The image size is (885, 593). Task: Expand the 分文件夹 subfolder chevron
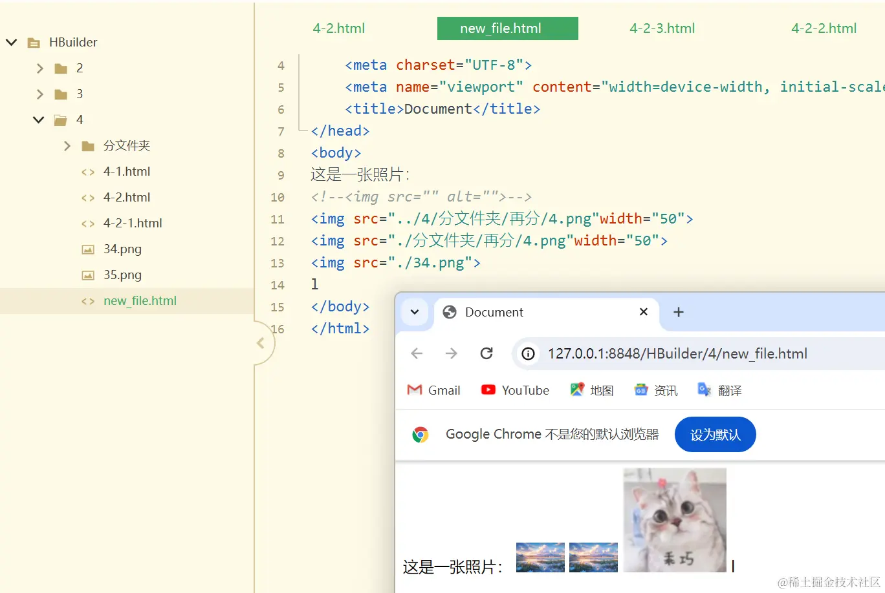67,146
